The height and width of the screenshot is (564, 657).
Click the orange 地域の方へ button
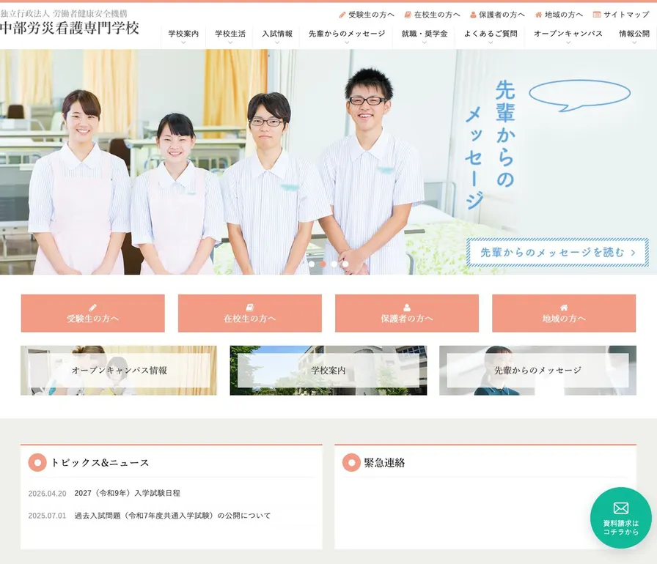click(564, 313)
